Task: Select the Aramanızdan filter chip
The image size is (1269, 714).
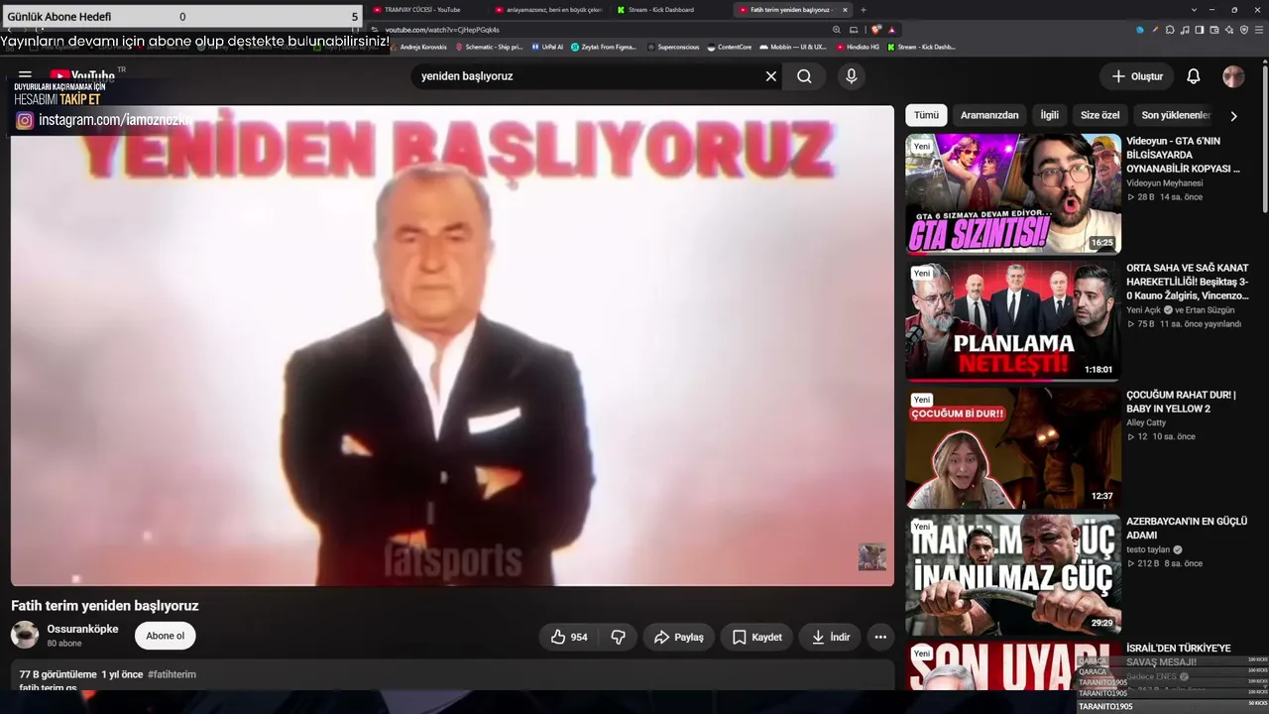Action: coord(989,115)
